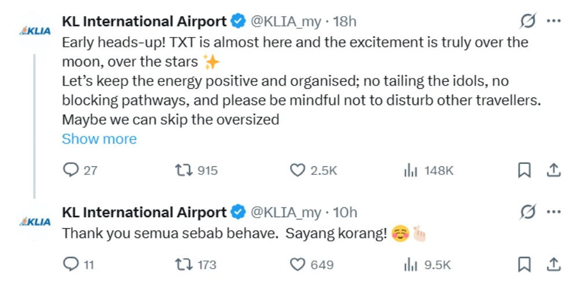Open Grok icon on first tweet

(527, 21)
